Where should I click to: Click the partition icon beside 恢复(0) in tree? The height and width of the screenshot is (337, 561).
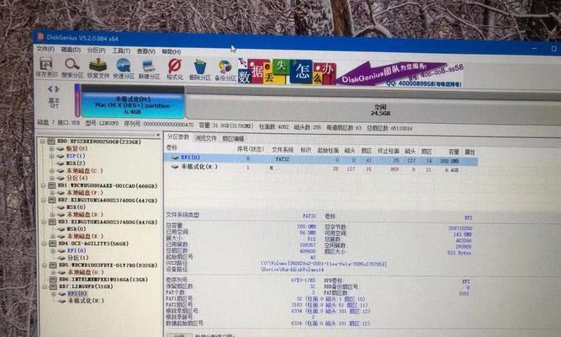61,149
